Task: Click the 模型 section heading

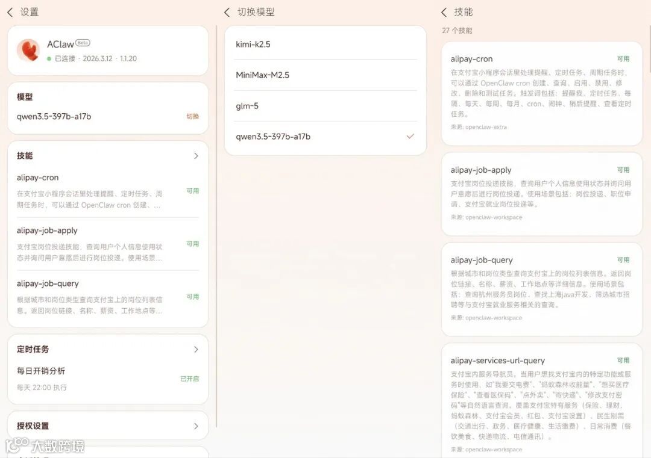Action: point(25,97)
